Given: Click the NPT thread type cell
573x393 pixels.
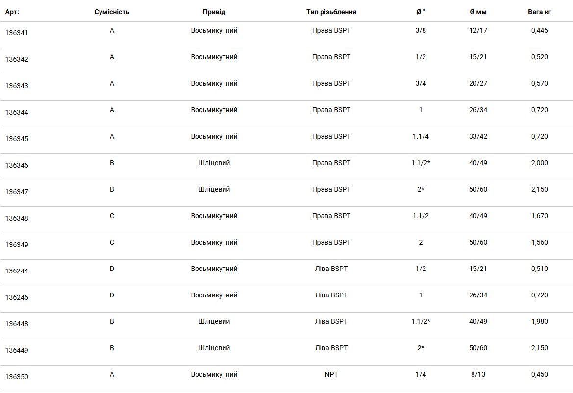Looking at the screenshot, I should [x=331, y=375].
